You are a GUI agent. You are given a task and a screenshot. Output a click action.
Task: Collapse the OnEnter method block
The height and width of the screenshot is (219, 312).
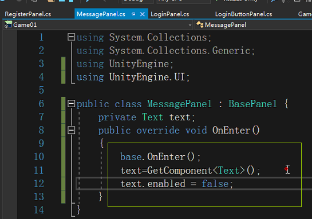(x=71, y=130)
